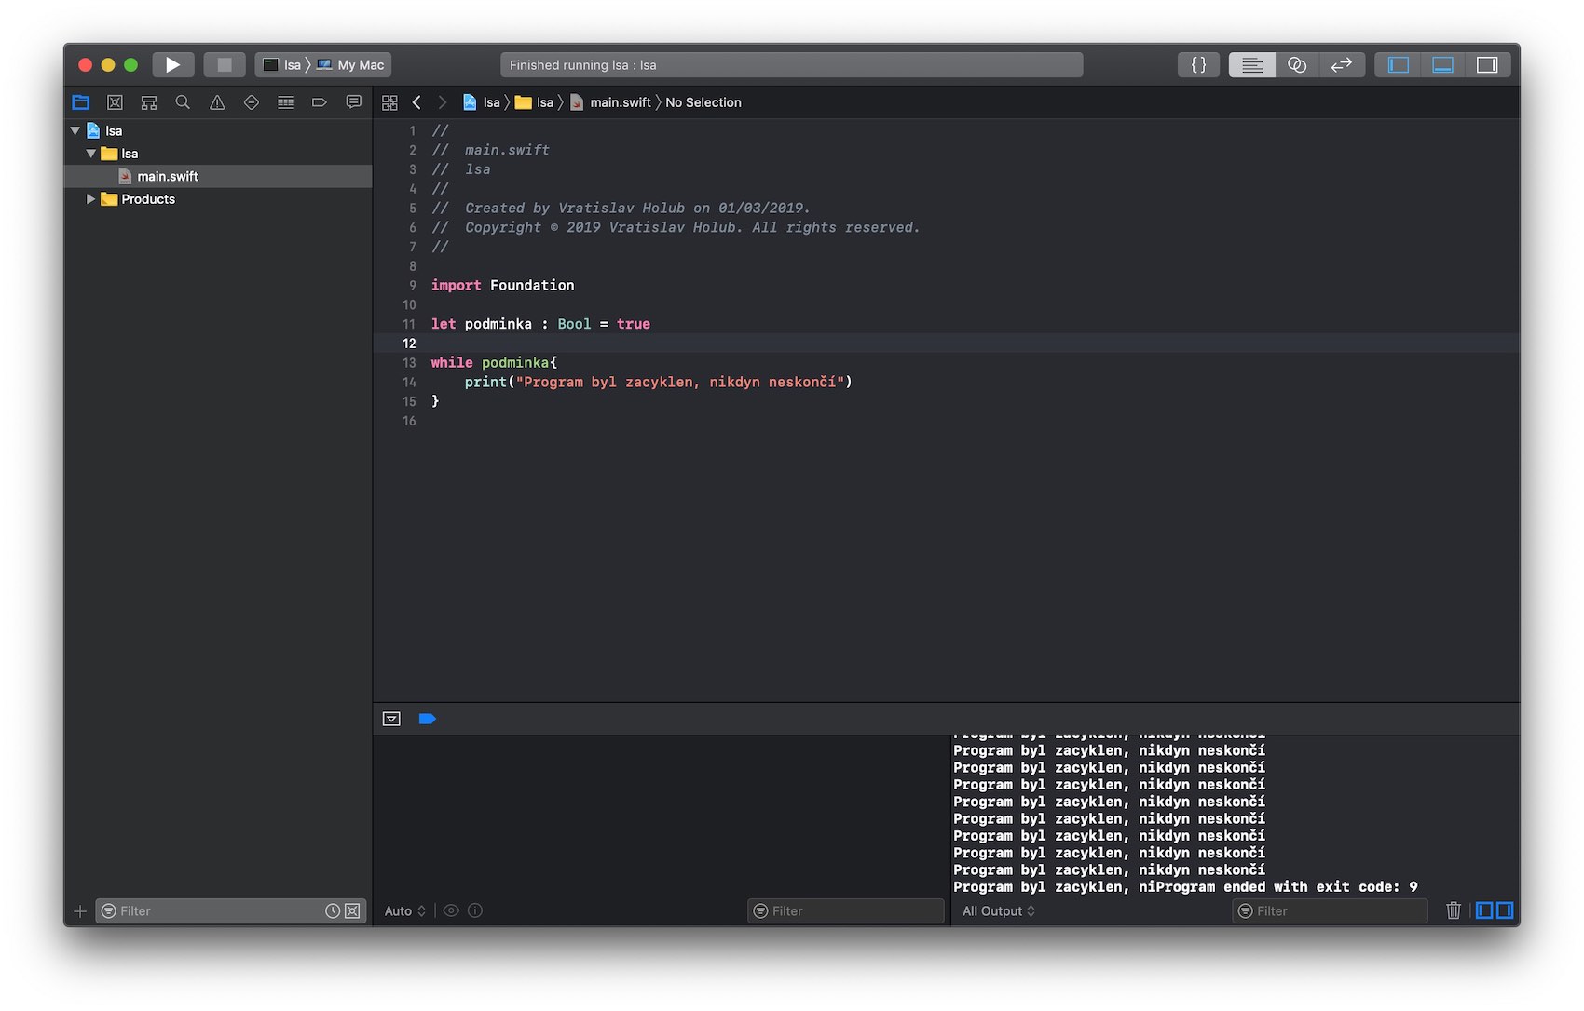
Task: Toggle the left Navigator panel
Action: click(1398, 64)
